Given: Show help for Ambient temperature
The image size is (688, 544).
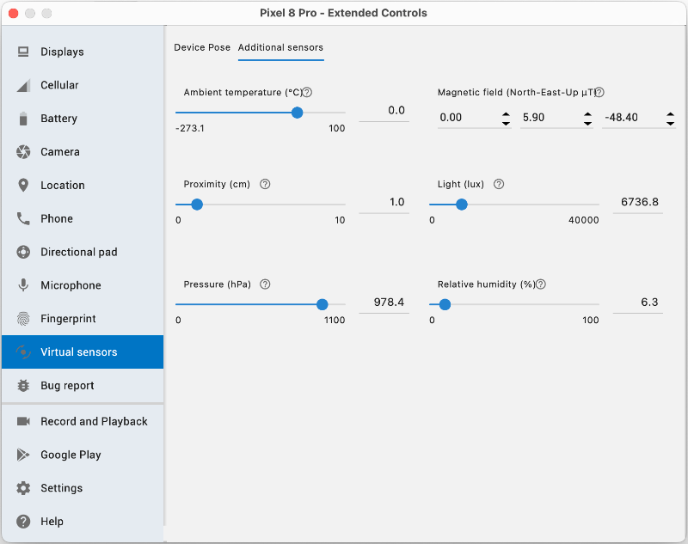Looking at the screenshot, I should pos(308,92).
